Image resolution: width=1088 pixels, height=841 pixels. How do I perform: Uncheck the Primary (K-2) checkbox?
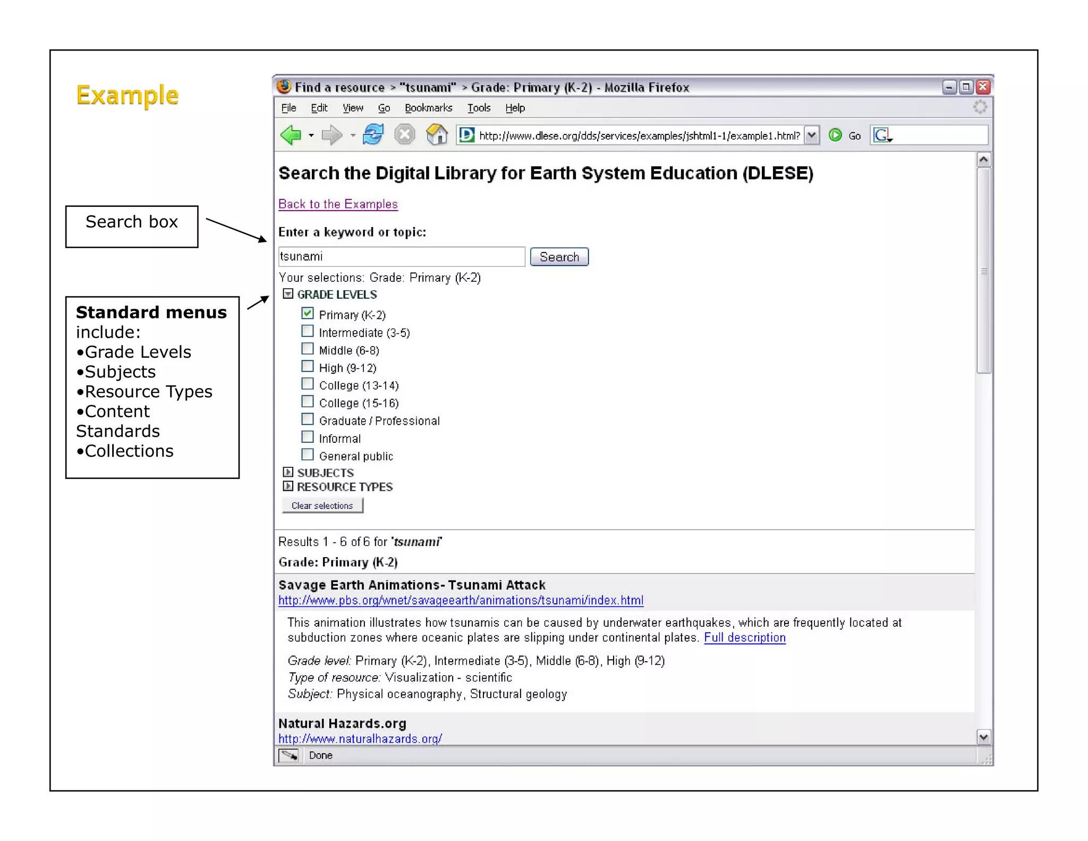tap(308, 314)
